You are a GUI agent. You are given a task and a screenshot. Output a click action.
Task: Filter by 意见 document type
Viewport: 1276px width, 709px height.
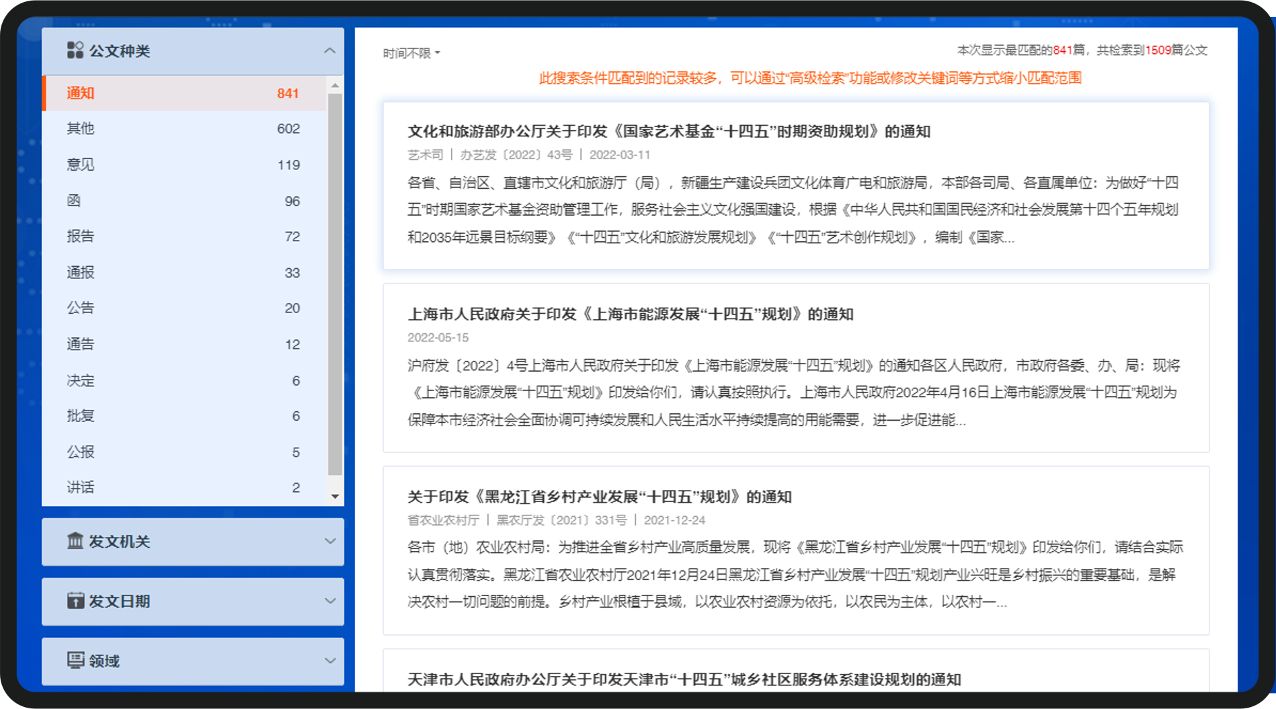185,165
